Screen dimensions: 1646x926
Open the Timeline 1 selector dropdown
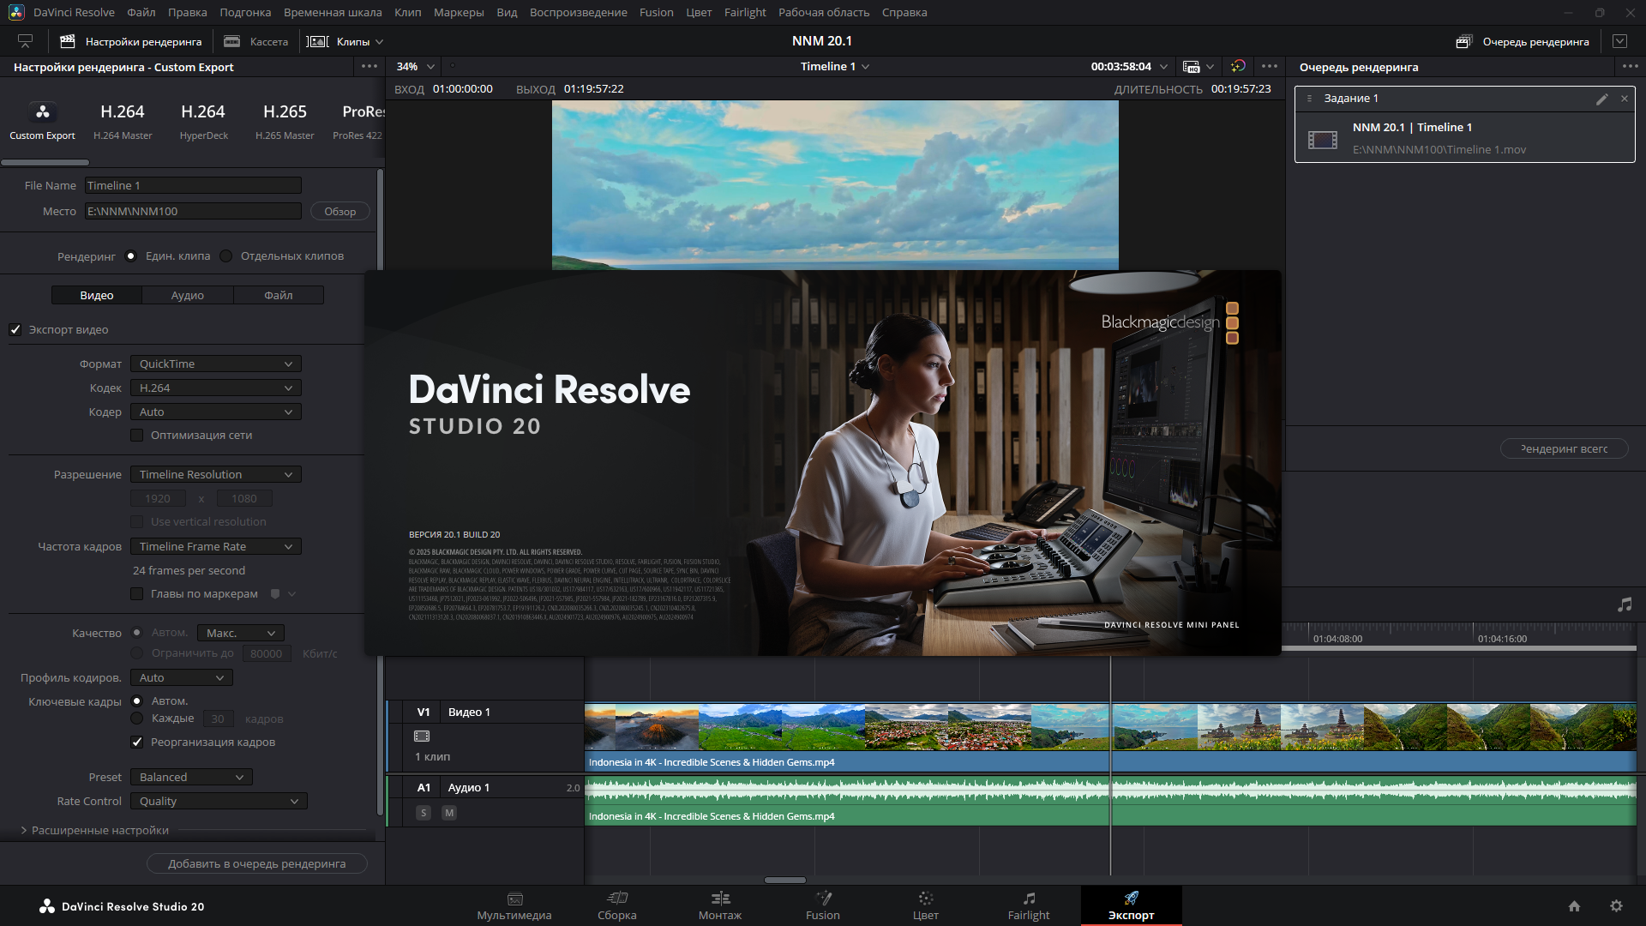coord(835,66)
